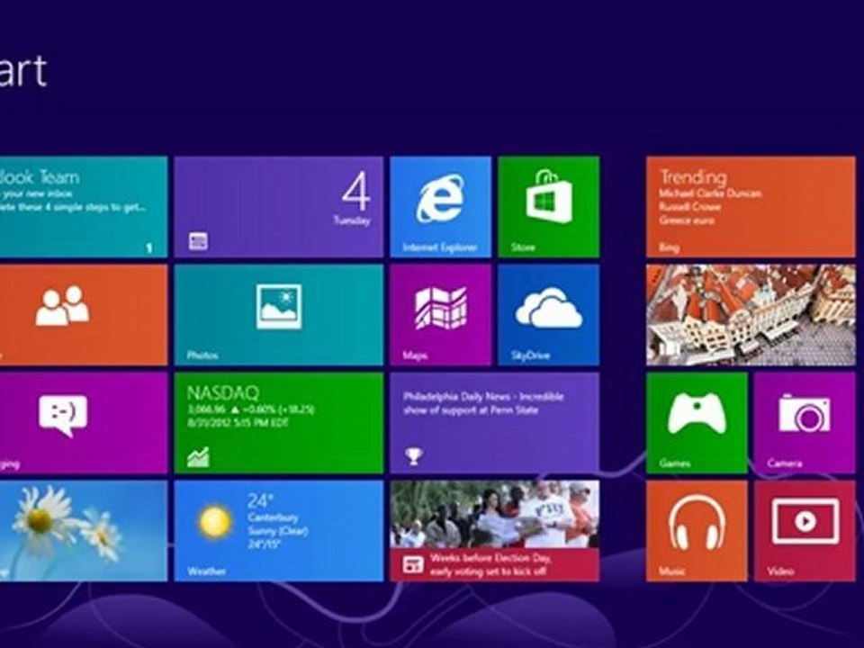Launch the Maps tile
The height and width of the screenshot is (648, 864).
click(440, 315)
